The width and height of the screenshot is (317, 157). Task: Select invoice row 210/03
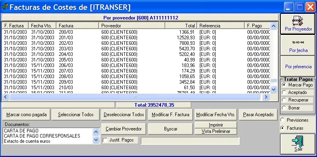coord(136,88)
